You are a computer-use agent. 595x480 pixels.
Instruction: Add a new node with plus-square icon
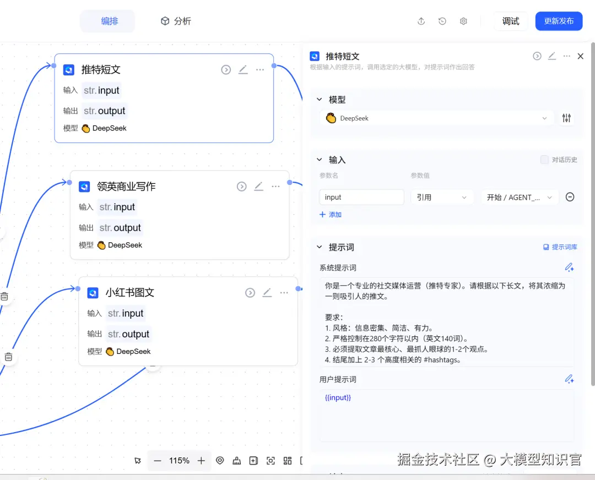(253, 461)
